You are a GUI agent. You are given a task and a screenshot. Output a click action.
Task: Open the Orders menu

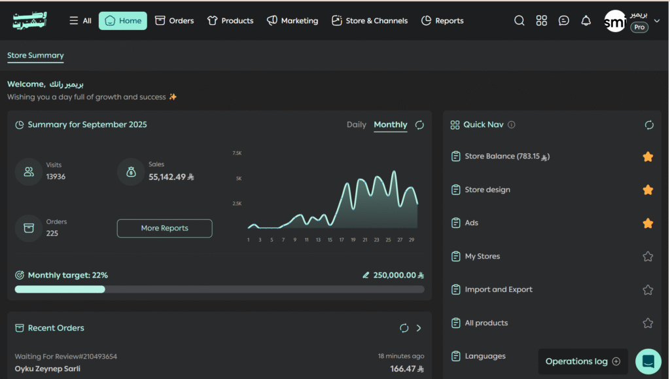pos(174,21)
